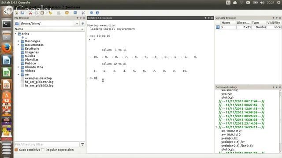Open the Applications menu
Viewport: 282px width, 158px height.
pos(52,7)
